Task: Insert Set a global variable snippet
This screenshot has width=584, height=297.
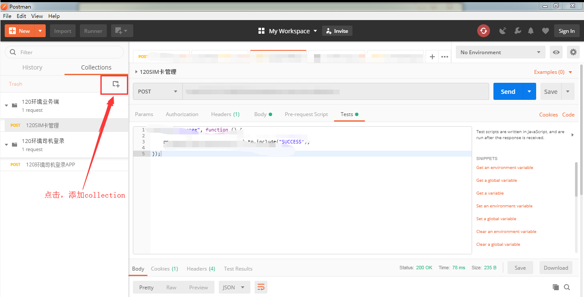Action: coord(496,219)
